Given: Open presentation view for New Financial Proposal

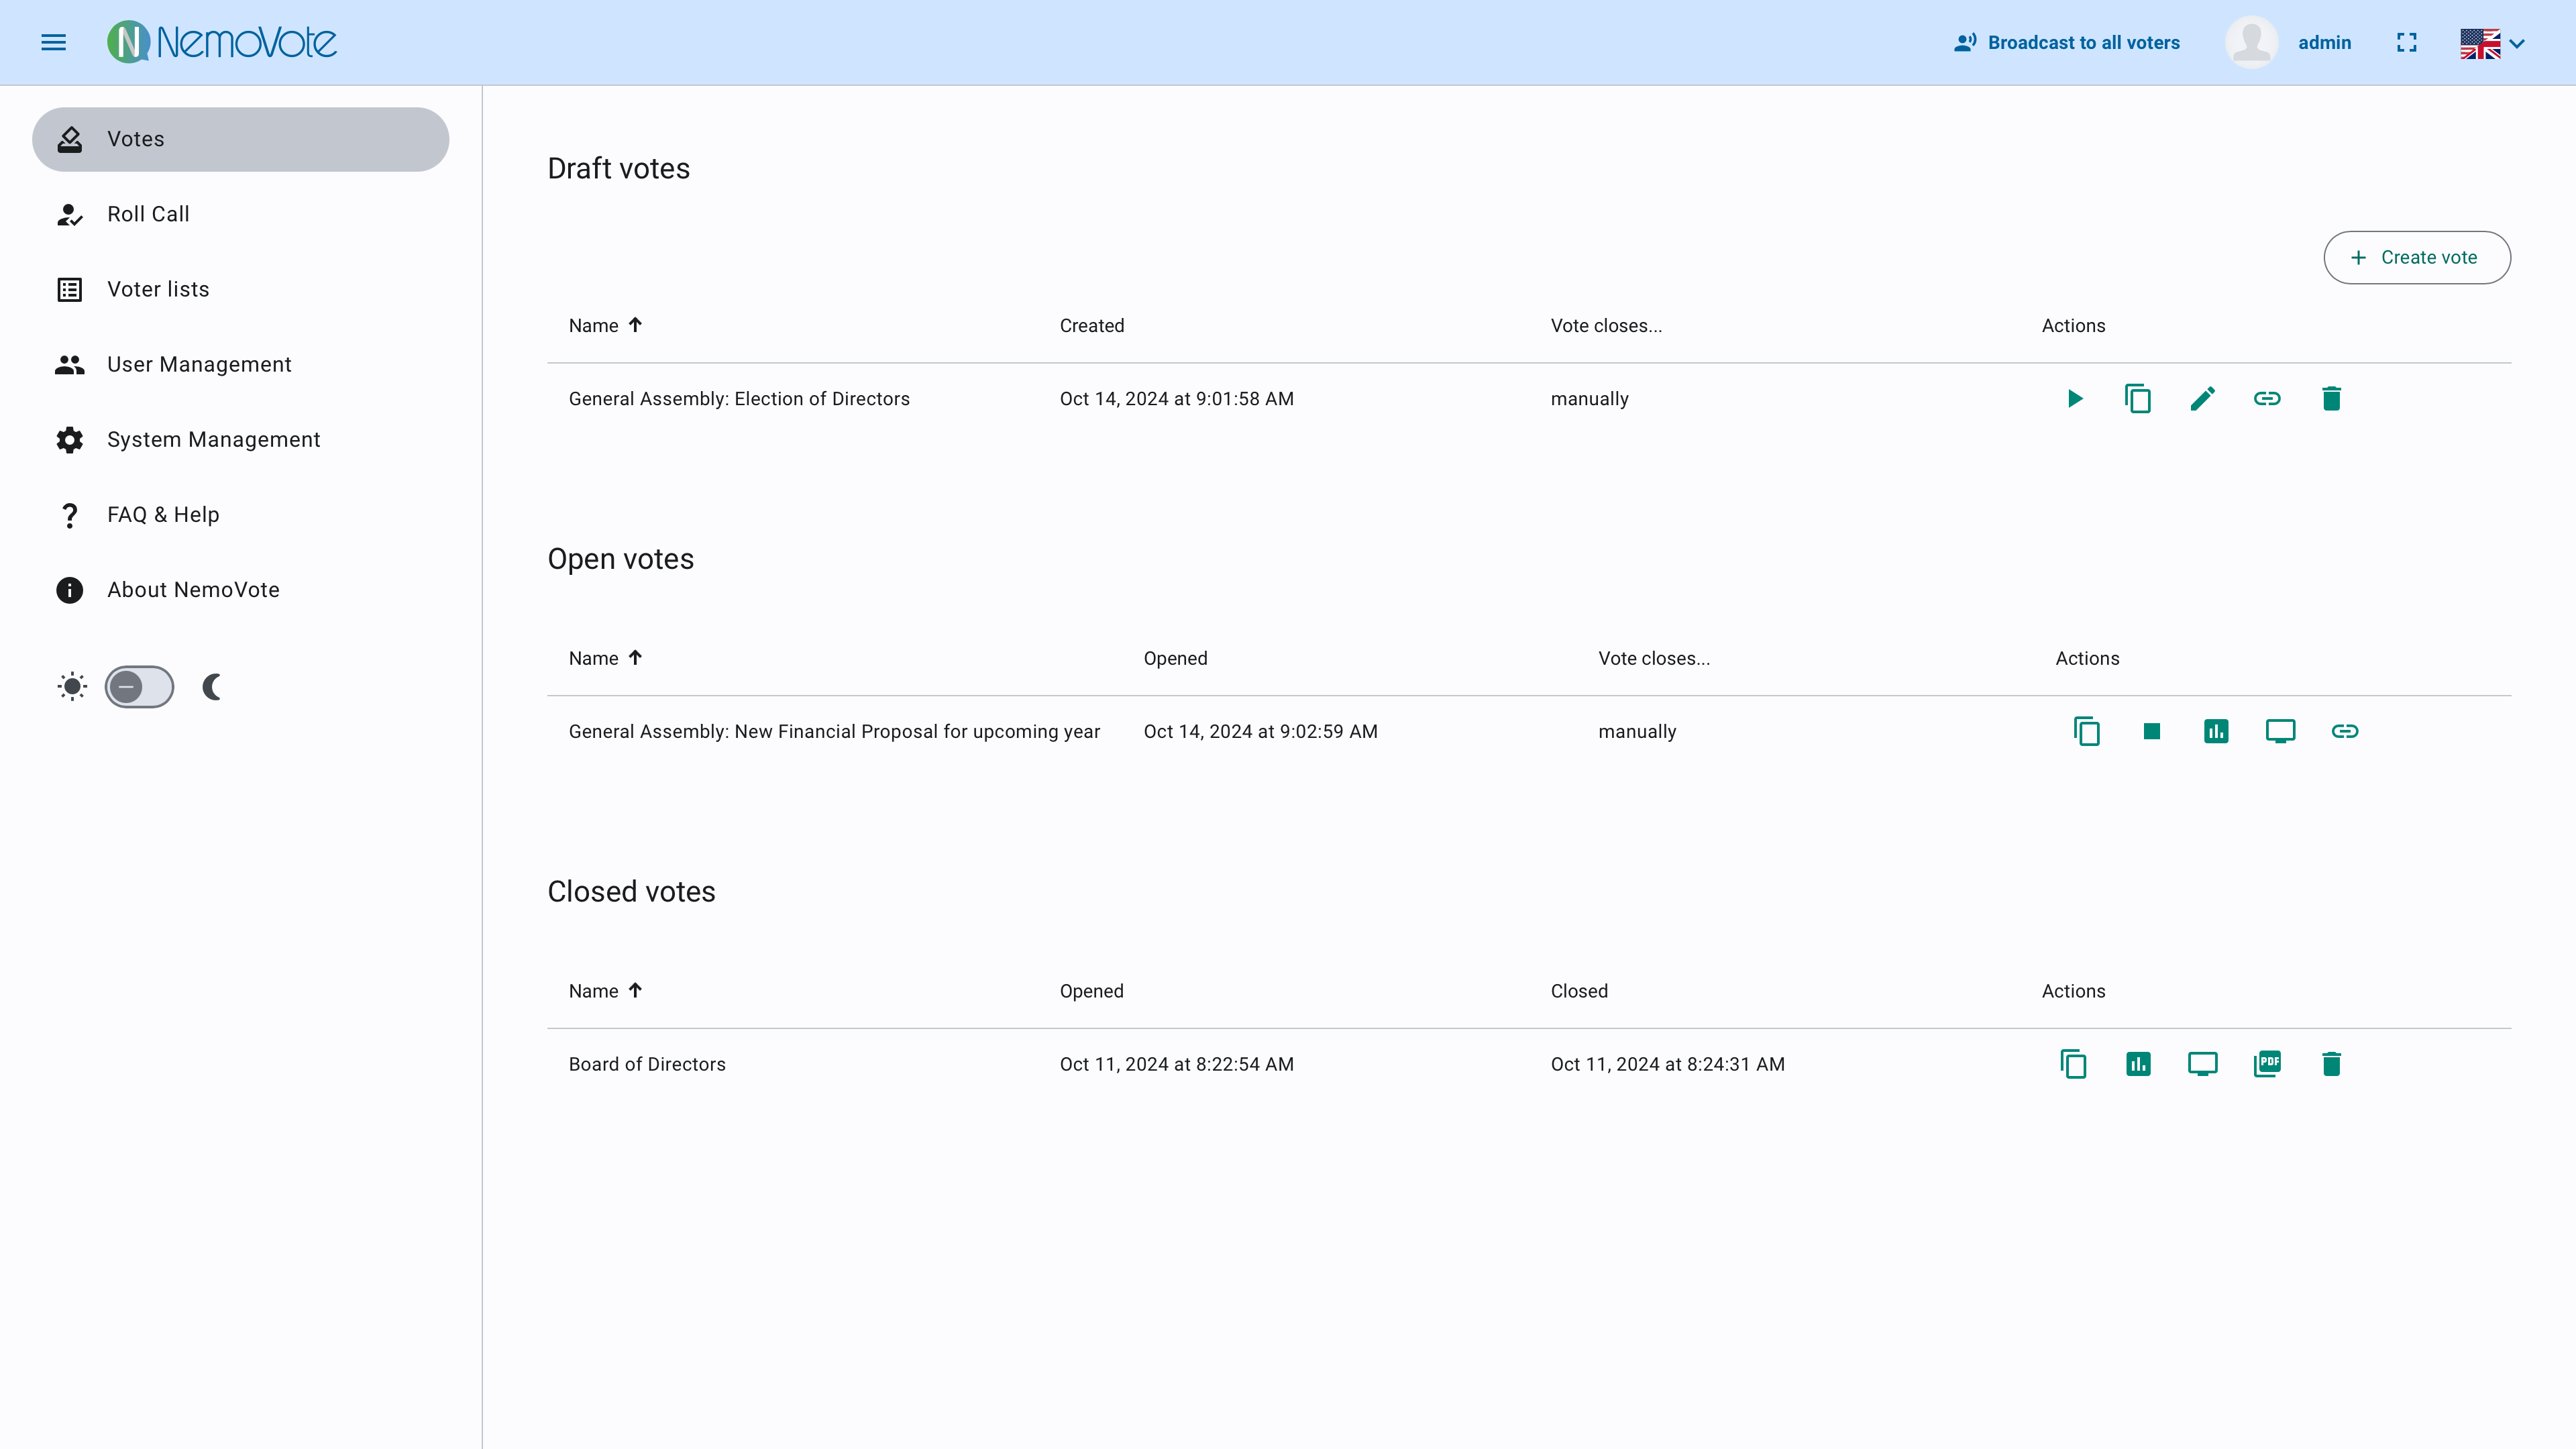Looking at the screenshot, I should tap(2280, 731).
